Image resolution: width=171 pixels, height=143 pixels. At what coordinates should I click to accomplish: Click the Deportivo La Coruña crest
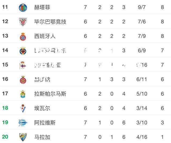pos(23,65)
